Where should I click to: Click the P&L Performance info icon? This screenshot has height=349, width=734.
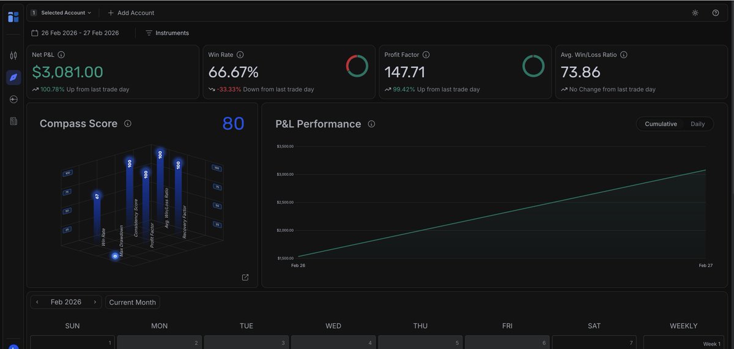click(371, 124)
